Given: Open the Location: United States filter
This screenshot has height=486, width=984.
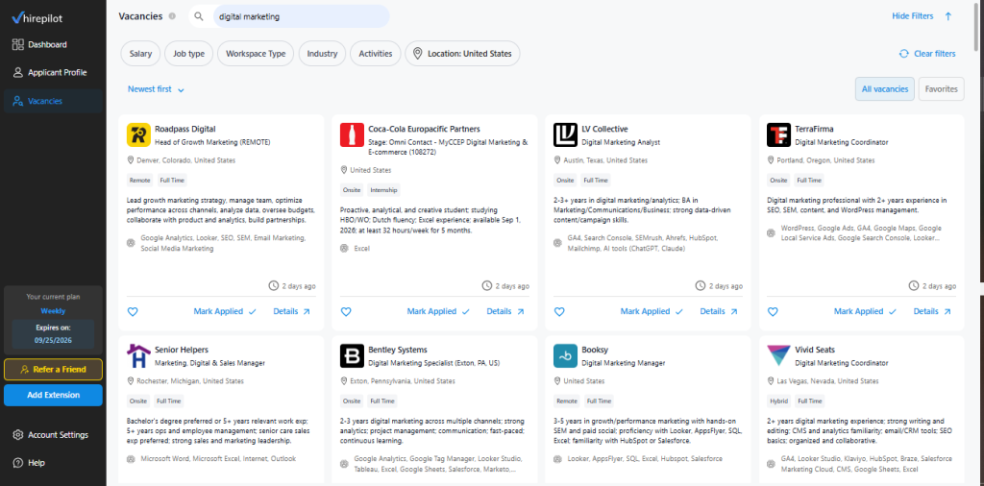Looking at the screenshot, I should click(x=462, y=54).
